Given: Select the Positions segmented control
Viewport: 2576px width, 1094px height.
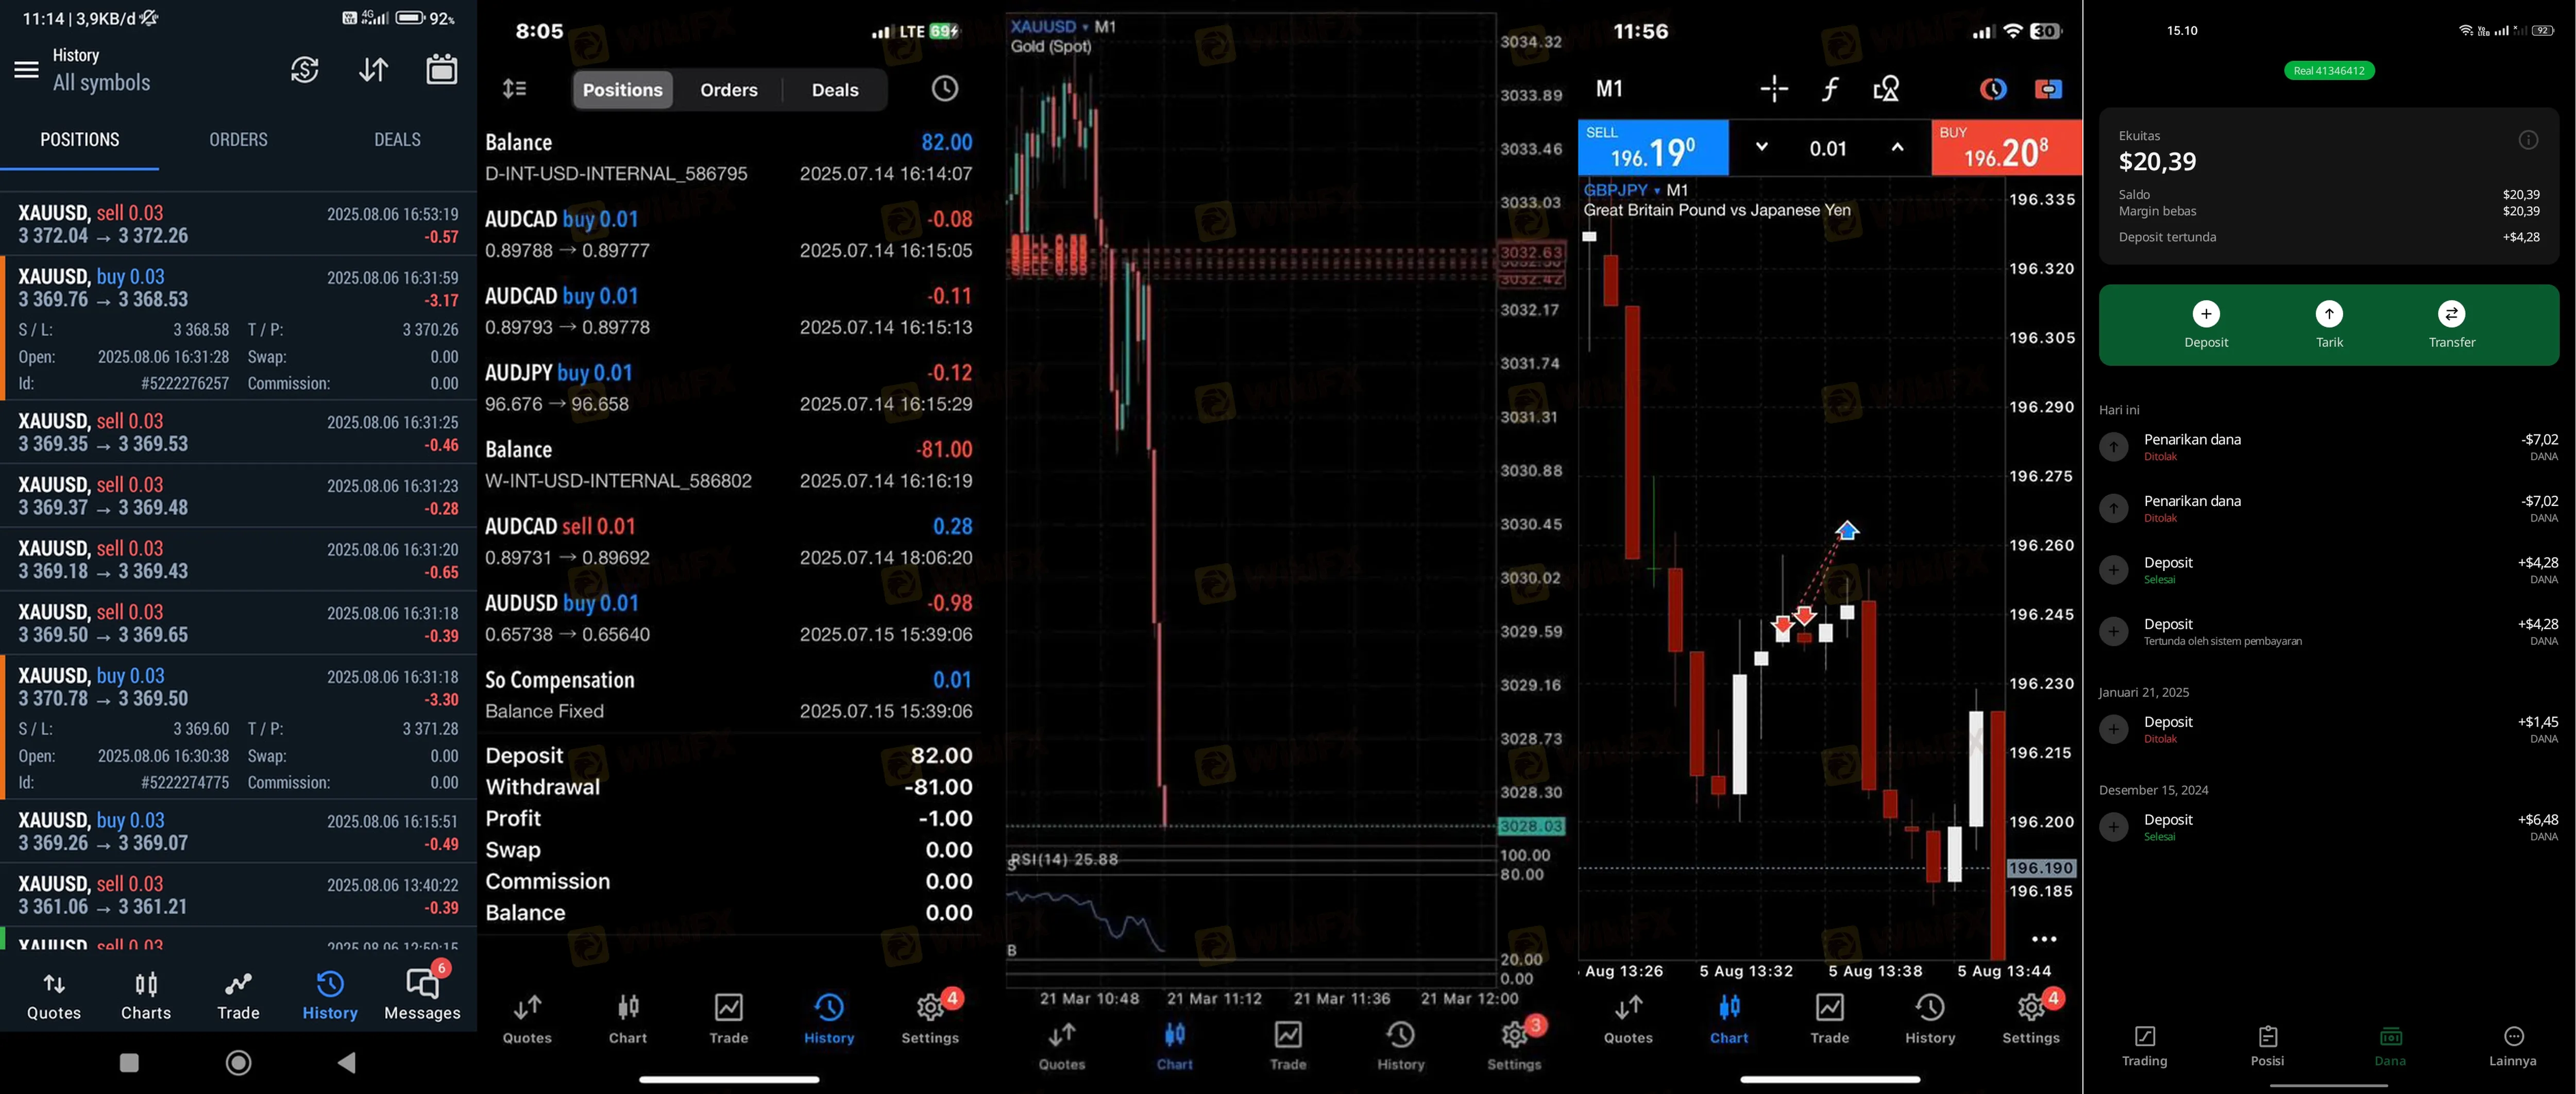Looking at the screenshot, I should pyautogui.click(x=622, y=90).
